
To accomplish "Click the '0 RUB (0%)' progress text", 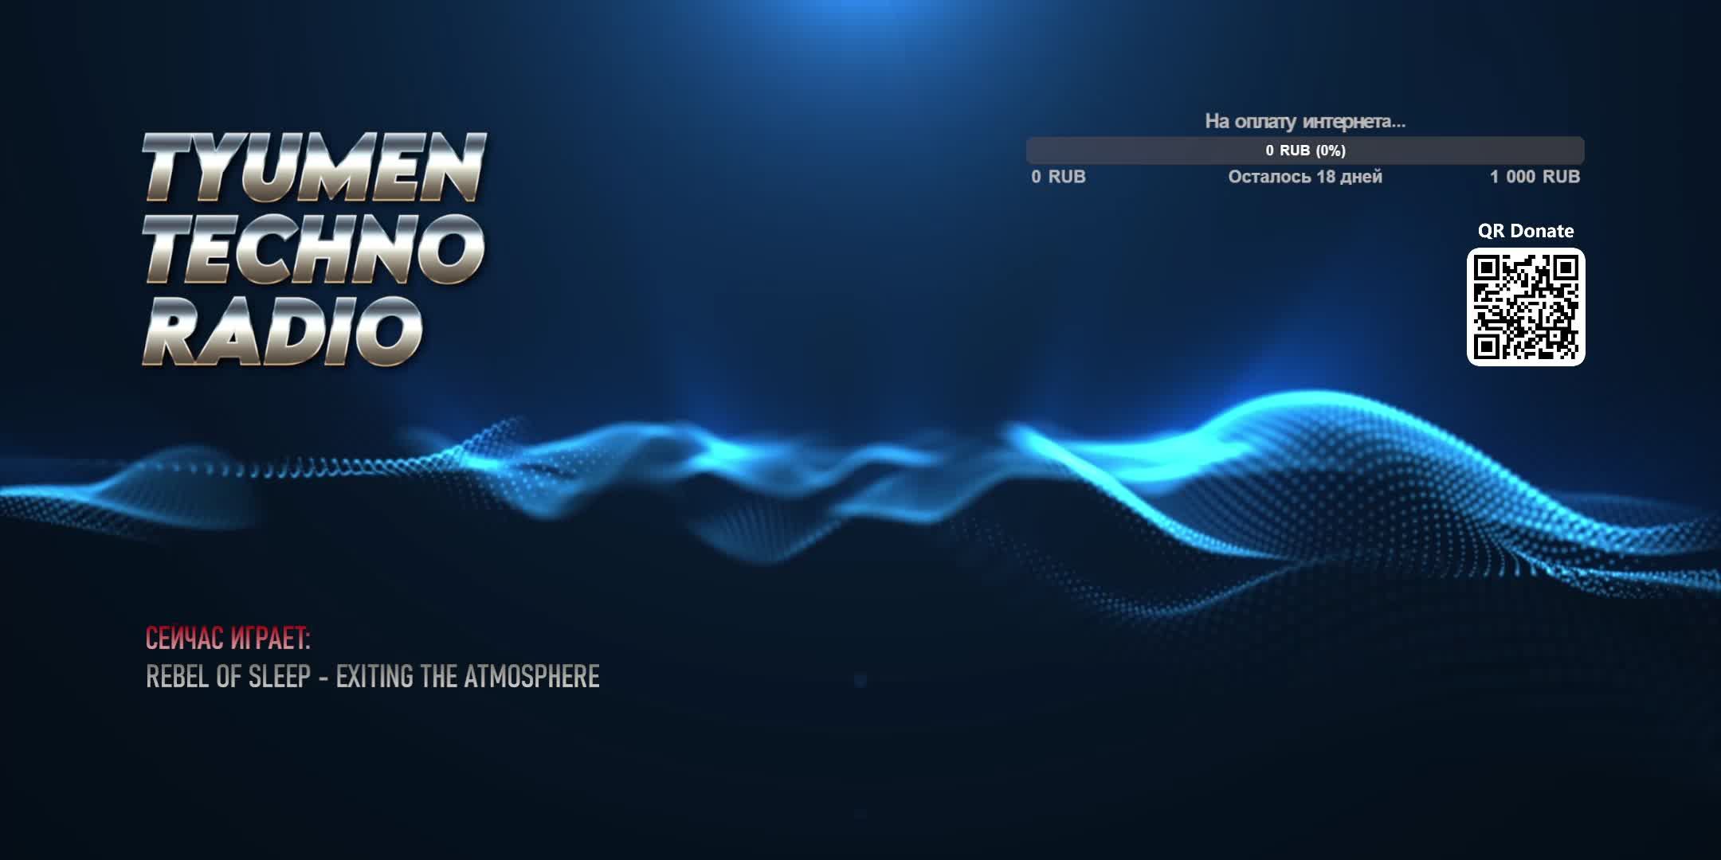I will click(x=1305, y=150).
